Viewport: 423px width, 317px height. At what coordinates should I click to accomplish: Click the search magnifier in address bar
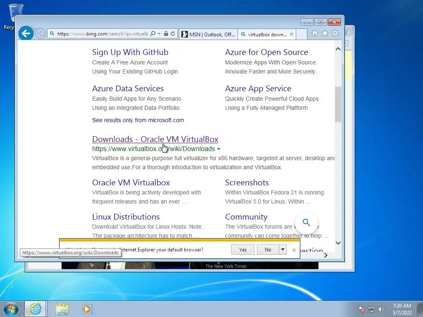[153, 34]
